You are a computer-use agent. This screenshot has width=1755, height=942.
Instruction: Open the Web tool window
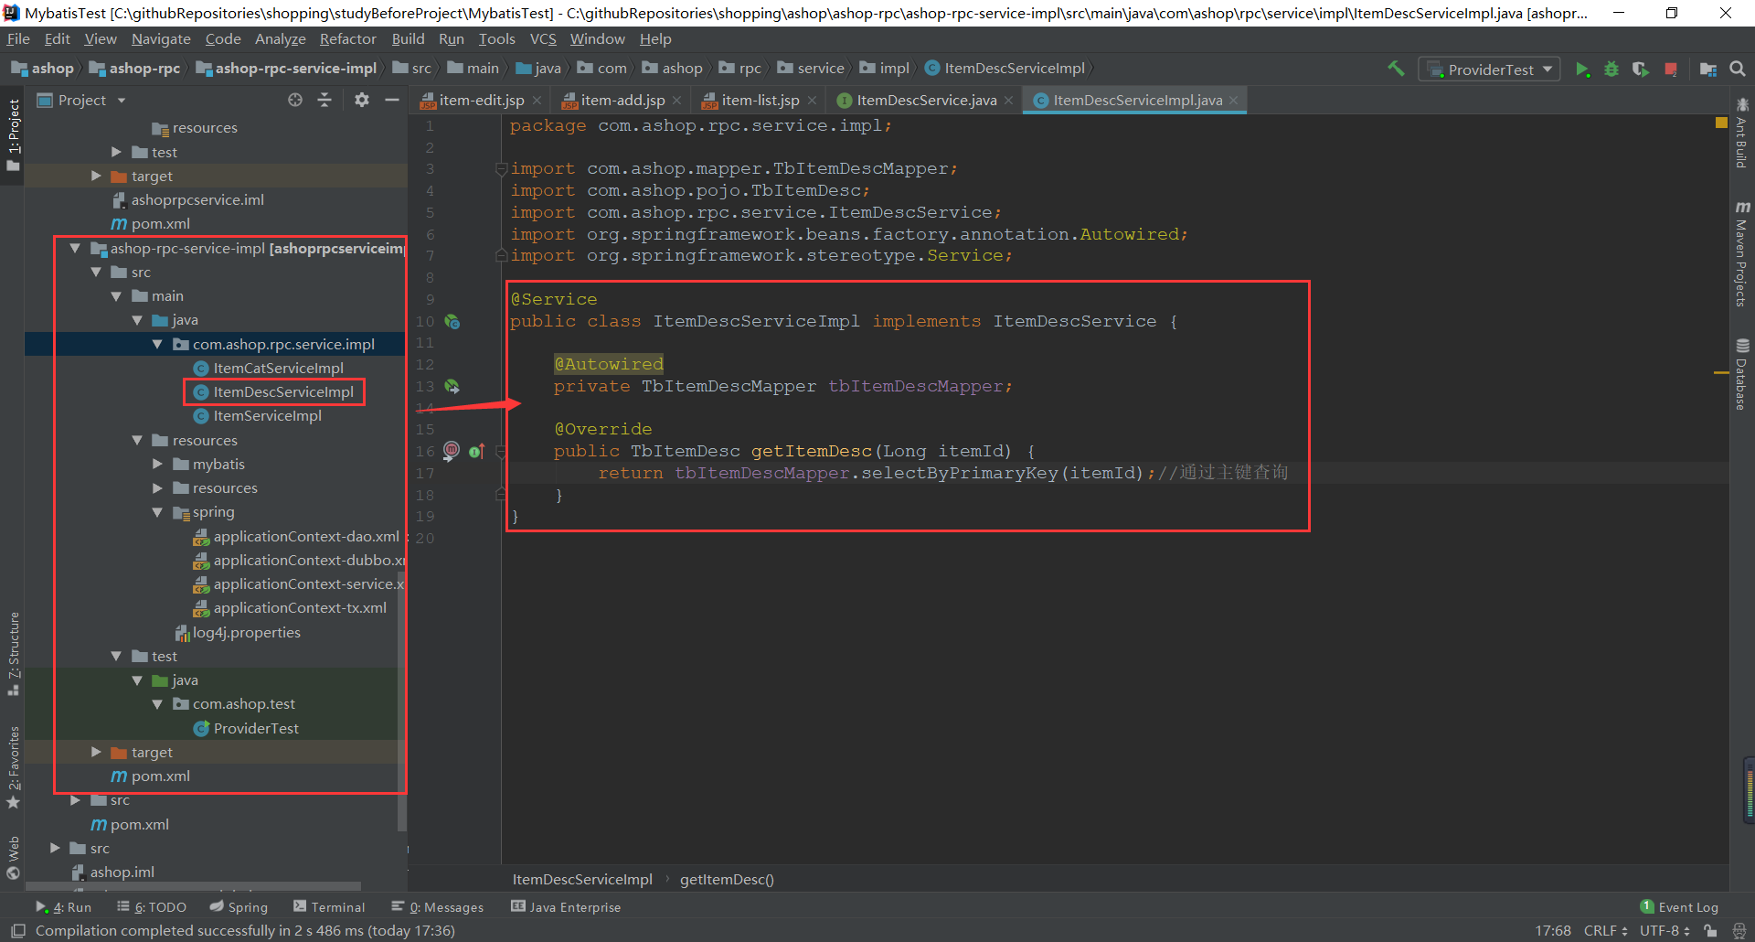point(13,858)
